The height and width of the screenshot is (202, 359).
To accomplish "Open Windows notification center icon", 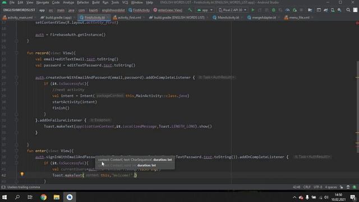I will point(353,197).
